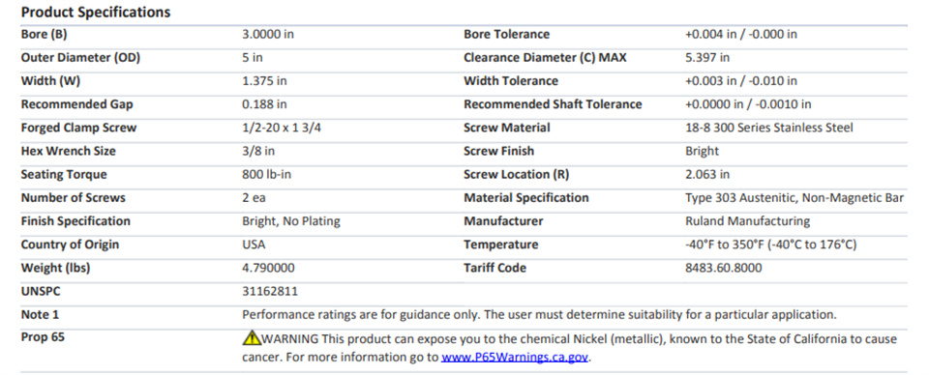Select the Ruland Manufacturing manufacturer name

[x=747, y=221]
